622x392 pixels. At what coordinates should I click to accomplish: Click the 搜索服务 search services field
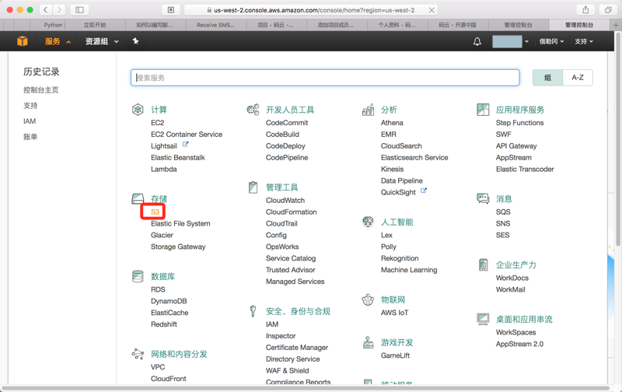(325, 78)
